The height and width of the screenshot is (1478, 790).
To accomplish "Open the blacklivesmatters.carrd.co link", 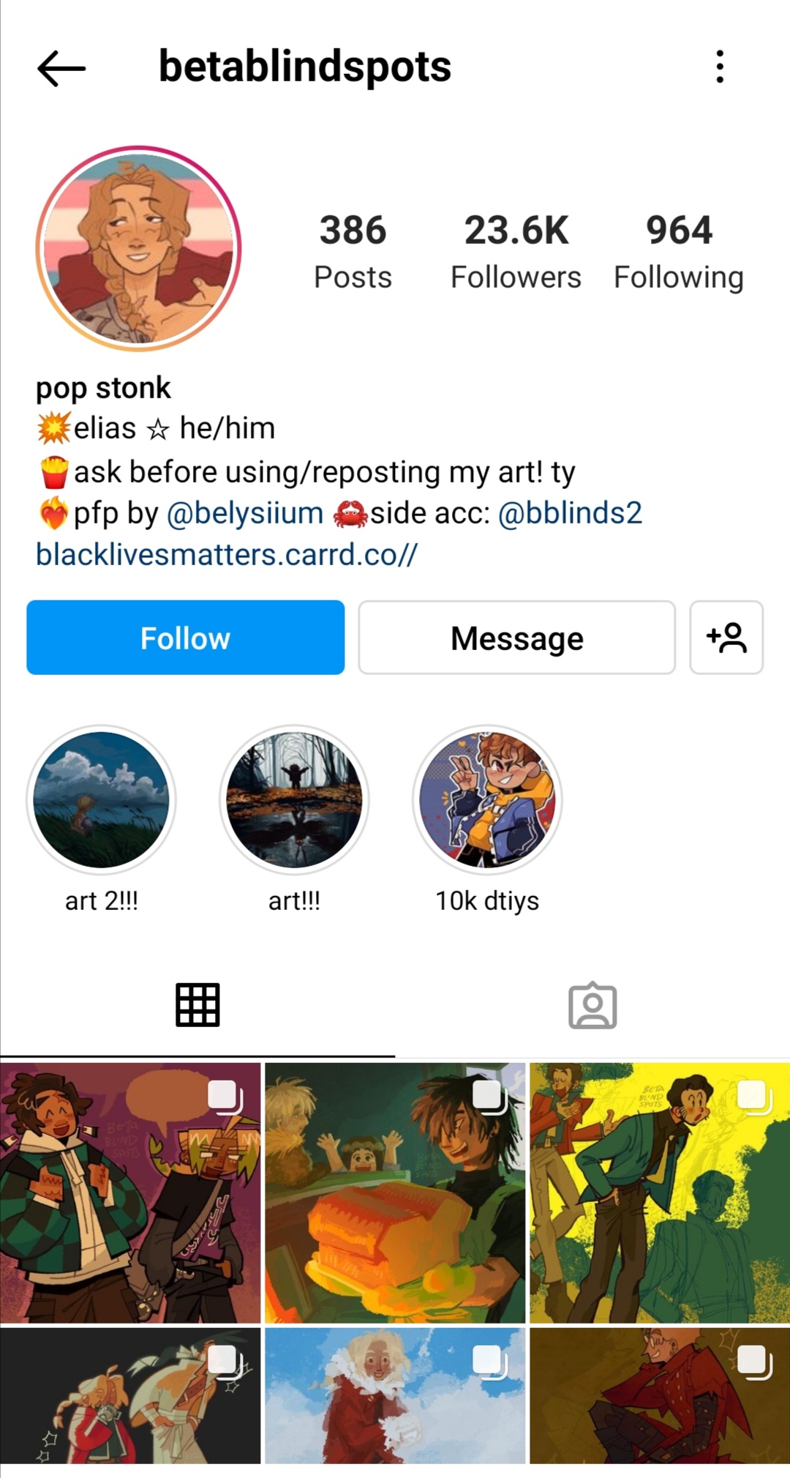I will 227,555.
